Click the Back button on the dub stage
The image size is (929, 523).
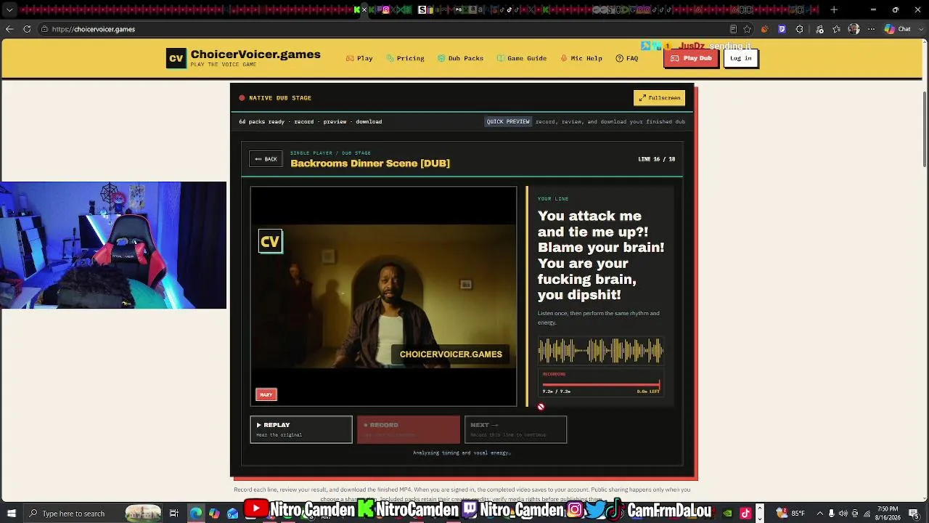click(x=266, y=159)
